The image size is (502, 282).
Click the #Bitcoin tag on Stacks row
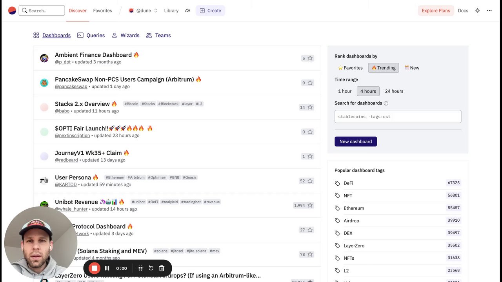[131, 104]
